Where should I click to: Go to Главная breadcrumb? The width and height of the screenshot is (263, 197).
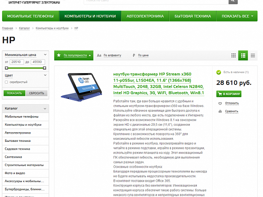(x=7, y=28)
